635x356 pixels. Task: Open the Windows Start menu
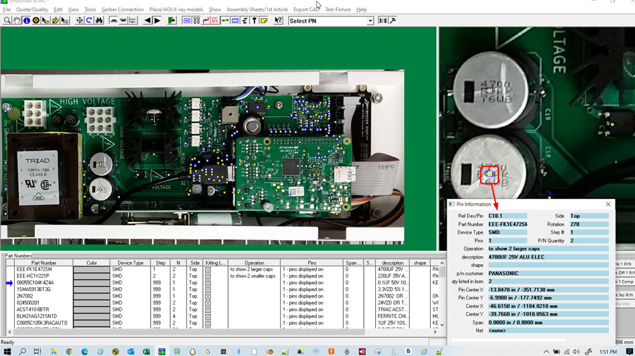(7, 351)
